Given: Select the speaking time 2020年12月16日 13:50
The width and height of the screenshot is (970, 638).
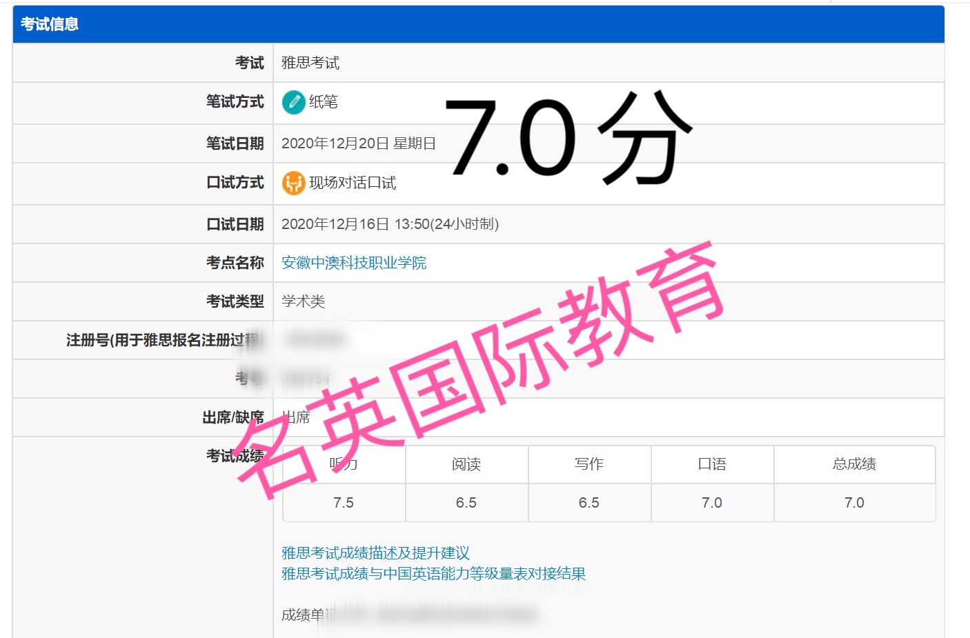Looking at the screenshot, I should click(x=355, y=224).
